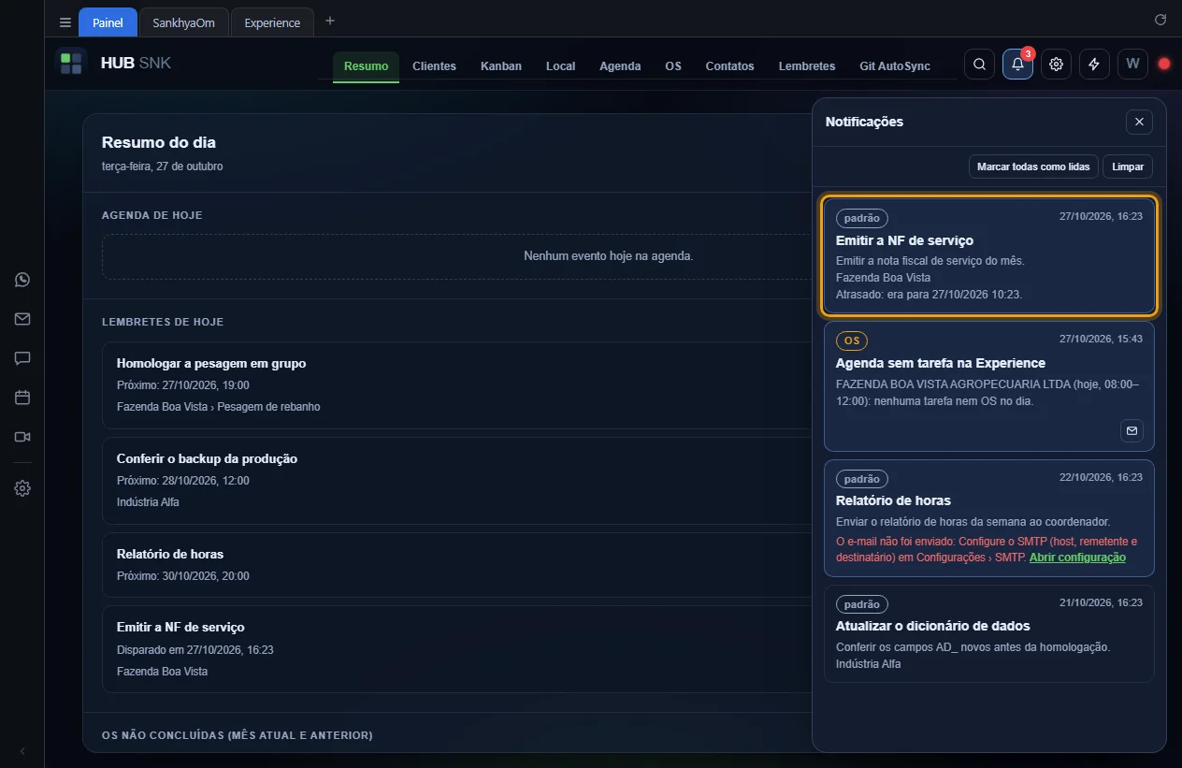This screenshot has height=768, width=1182.
Task: Open the Atualizar o dicionário de dados notification
Action: (989, 634)
